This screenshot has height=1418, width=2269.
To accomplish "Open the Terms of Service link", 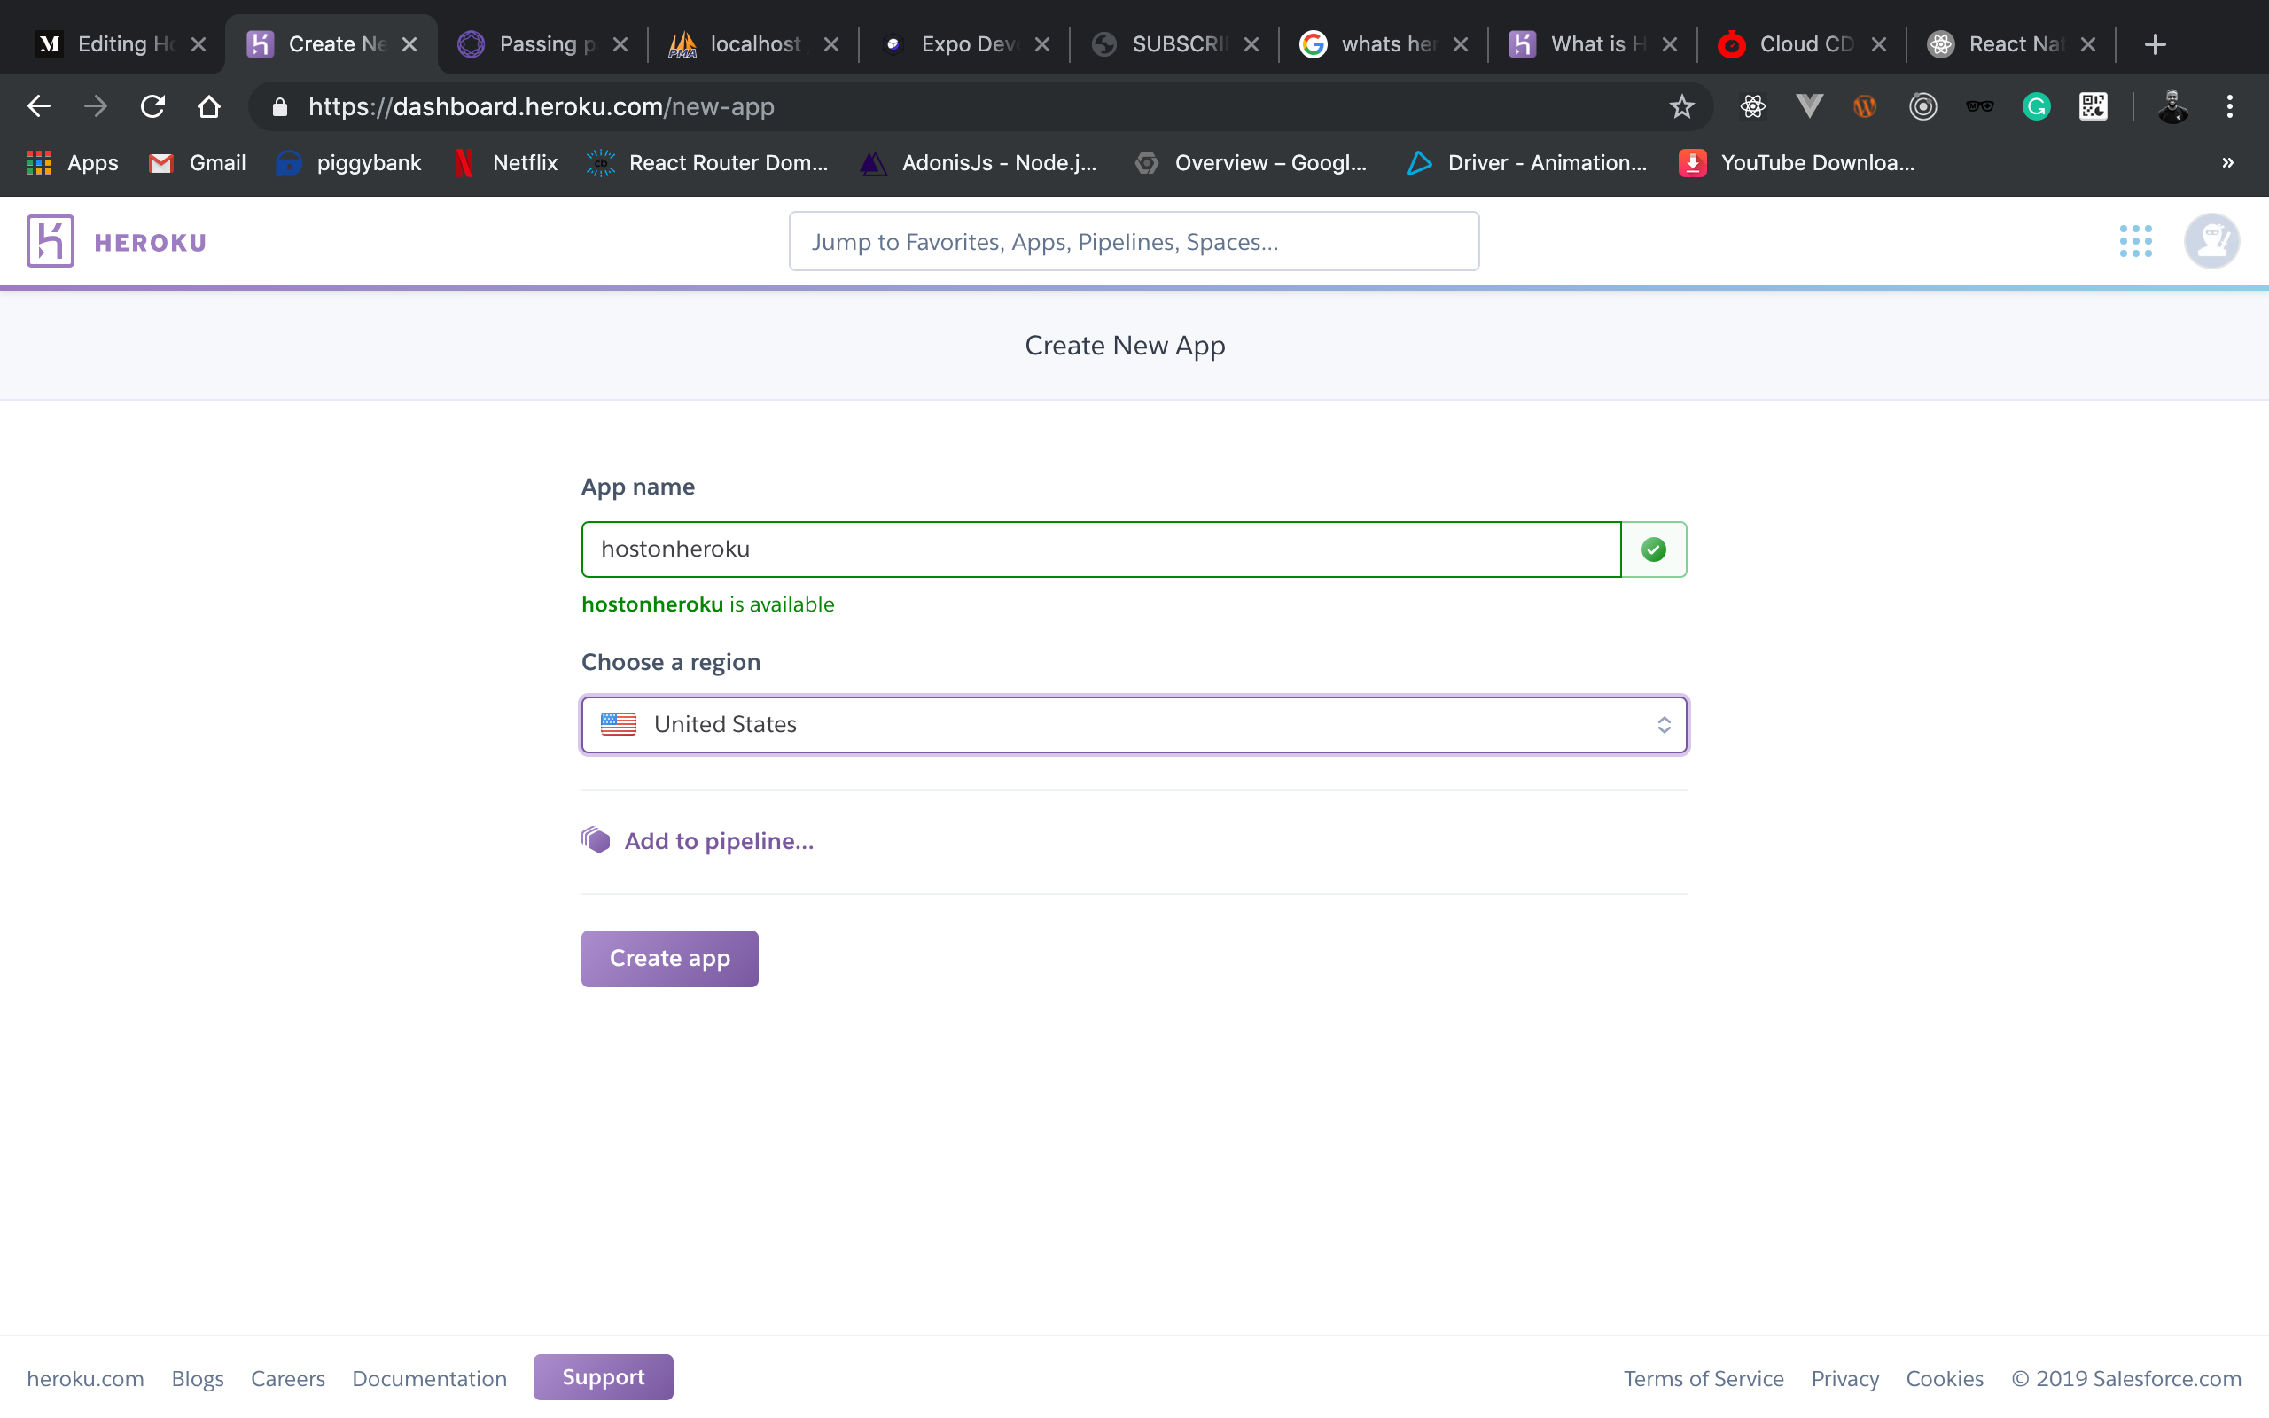I will point(1703,1377).
